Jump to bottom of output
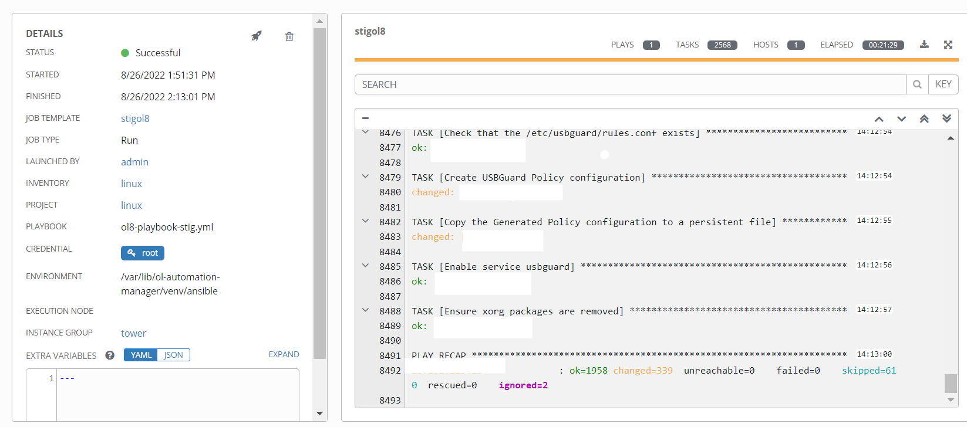Screen dimensions: 967x427 946,118
